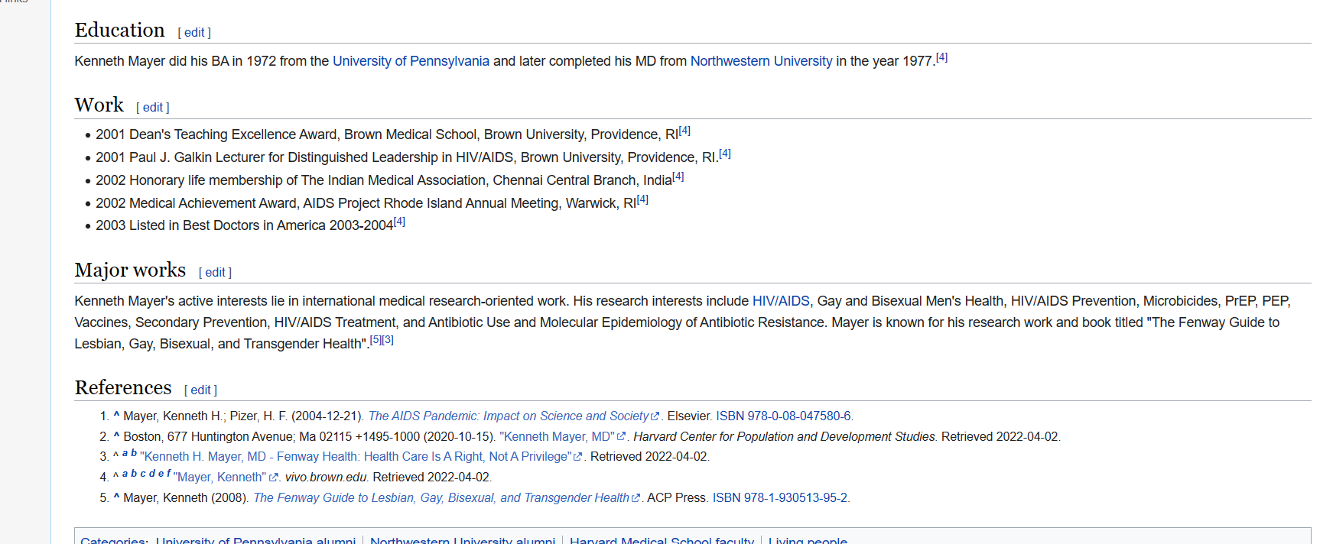1333x544 pixels.
Task: Click "Harvard Center for Population and Development Studies" text
Action: (x=785, y=437)
